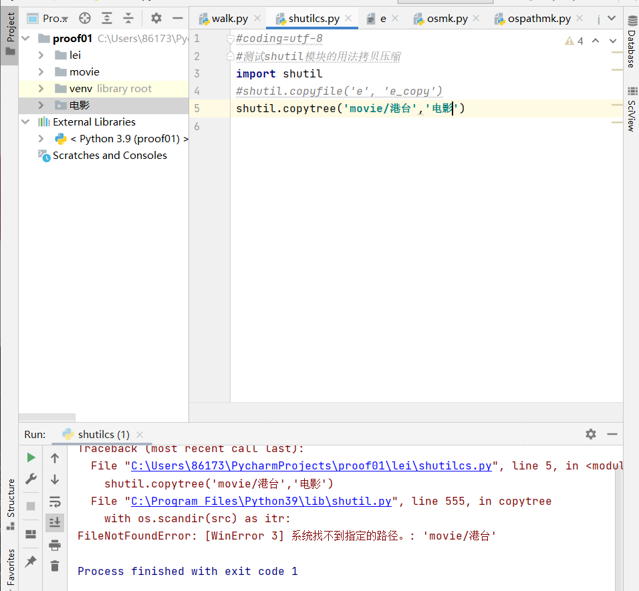Click topmost warning stripe in error gutter
This screenshot has height=591, width=639.
(x=617, y=53)
